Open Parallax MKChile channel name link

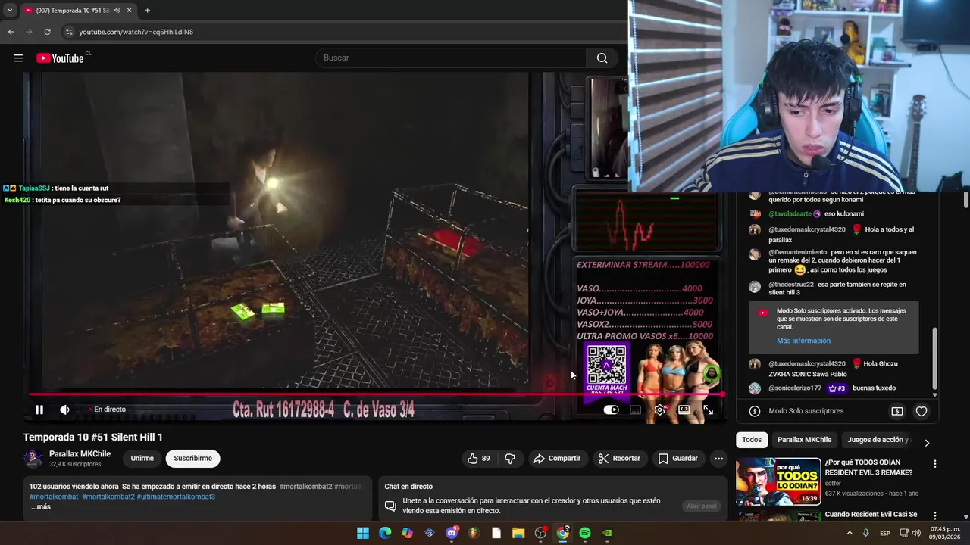tap(80, 454)
